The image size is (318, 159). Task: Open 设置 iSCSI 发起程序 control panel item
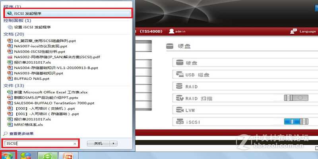(x=32, y=27)
